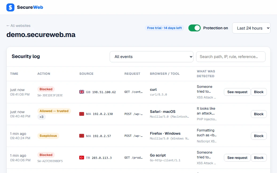Click the Morocco flag beside 192.0.2.130
The width and height of the screenshot is (277, 173).
[x=82, y=114]
